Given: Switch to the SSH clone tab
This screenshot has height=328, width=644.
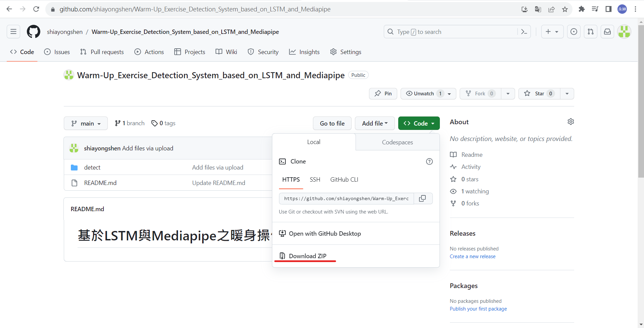Looking at the screenshot, I should click(315, 179).
